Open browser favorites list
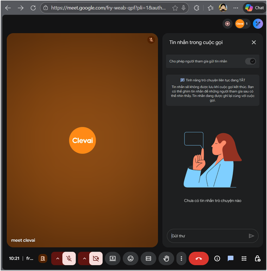 point(210,8)
